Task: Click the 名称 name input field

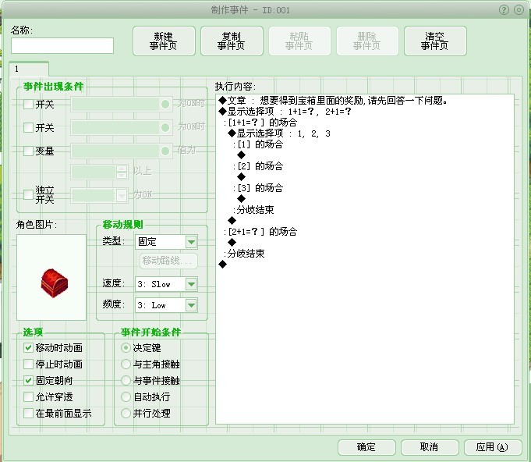Action: 62,45
